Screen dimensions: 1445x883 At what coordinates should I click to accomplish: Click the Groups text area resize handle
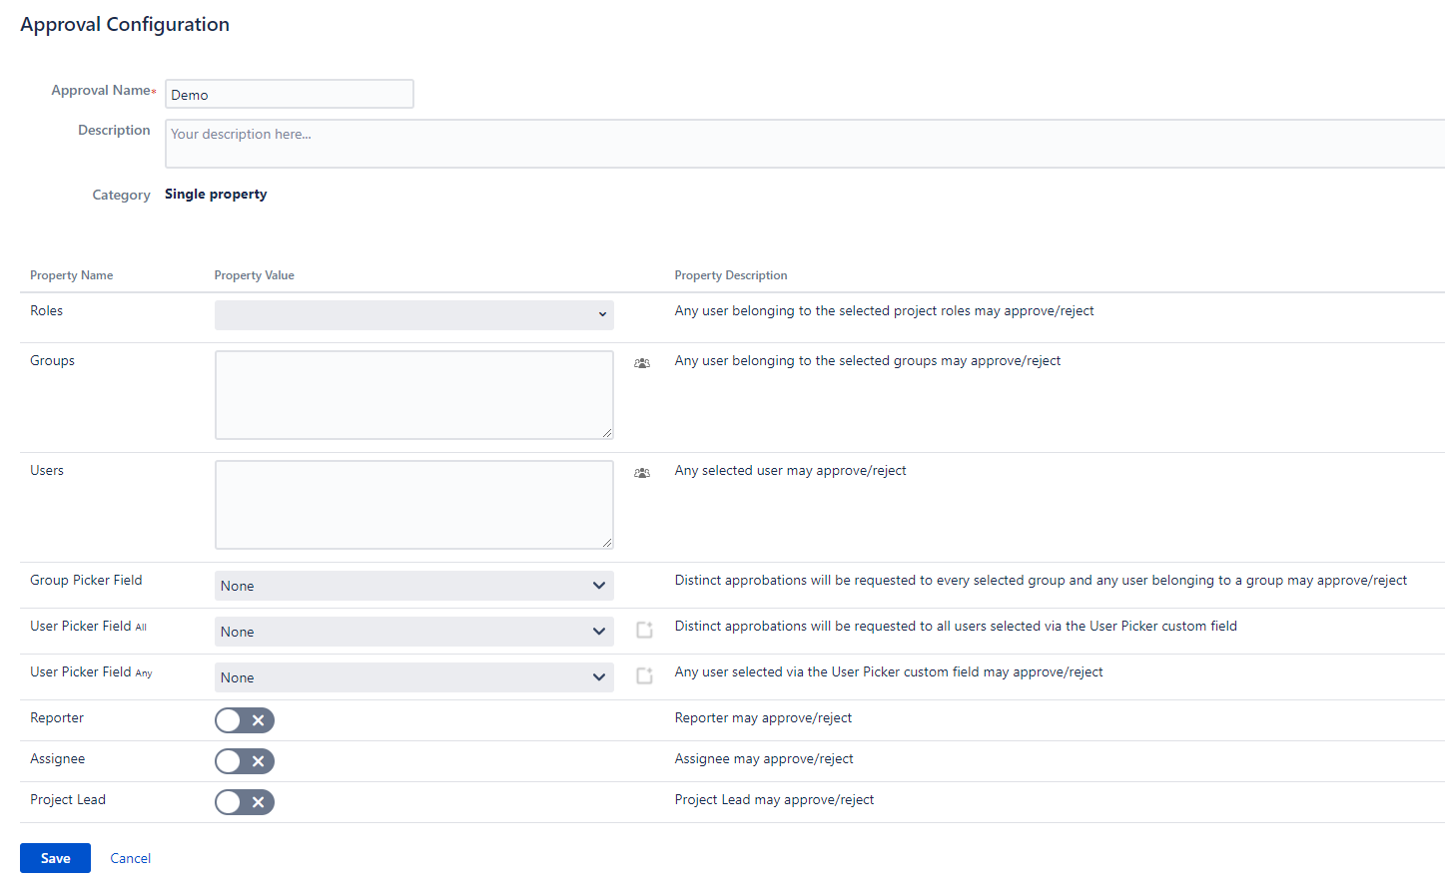pos(607,433)
